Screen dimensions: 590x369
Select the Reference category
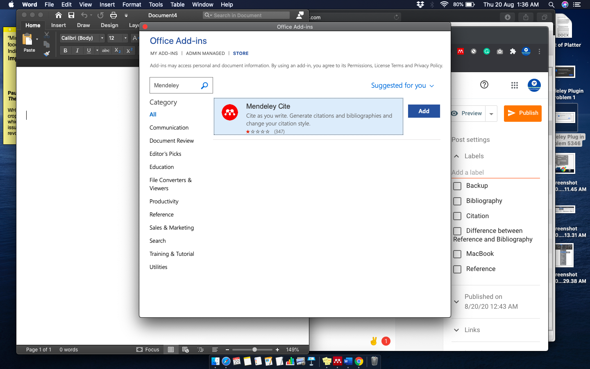tap(161, 214)
